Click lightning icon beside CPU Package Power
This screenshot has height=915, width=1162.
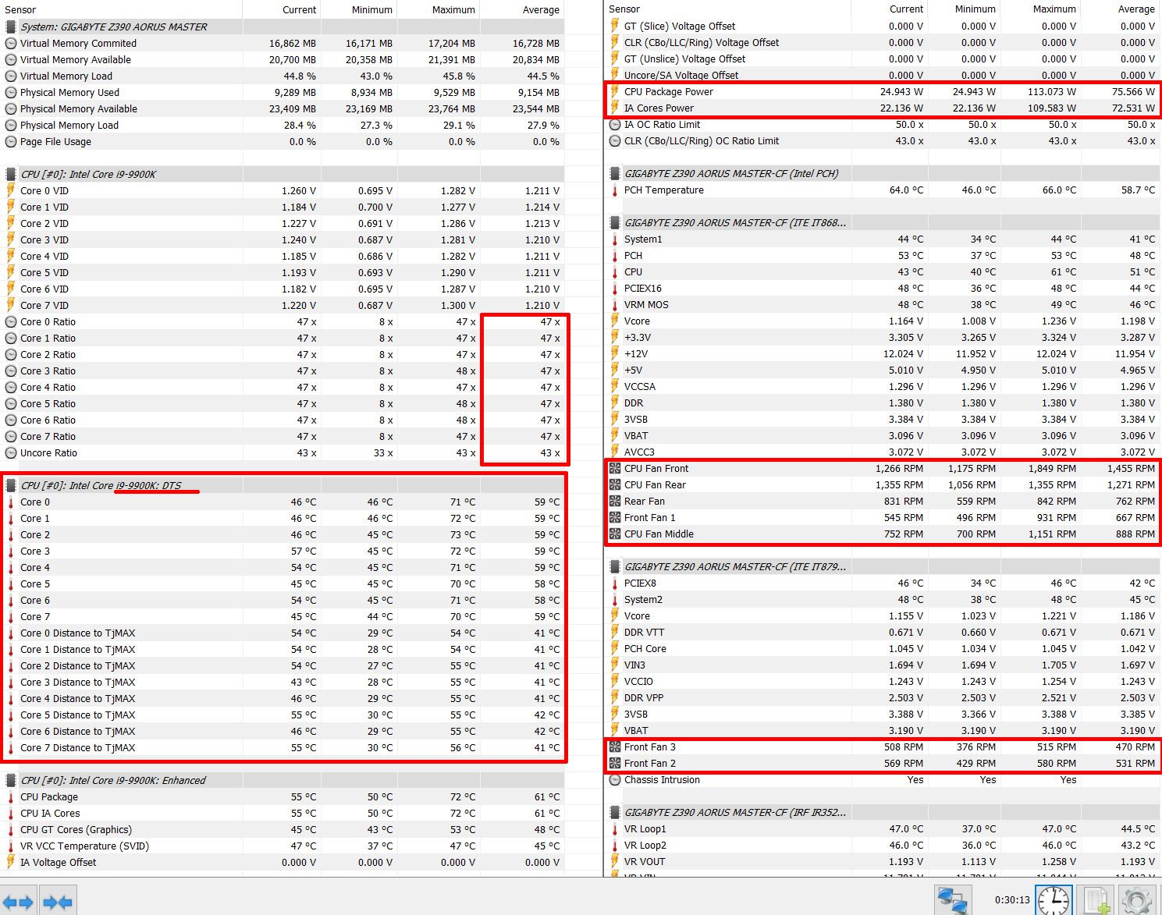[x=615, y=91]
